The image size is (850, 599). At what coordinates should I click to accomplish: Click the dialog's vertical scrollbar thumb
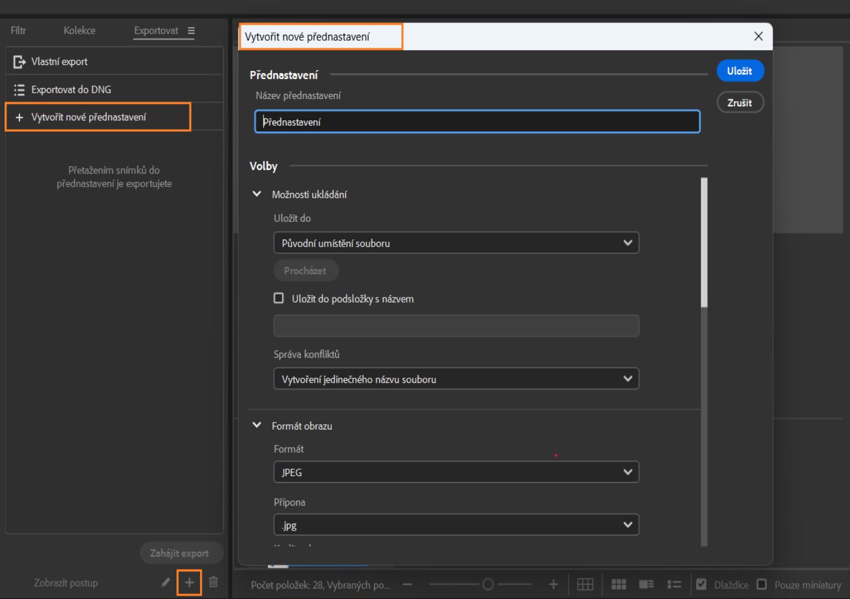704,243
